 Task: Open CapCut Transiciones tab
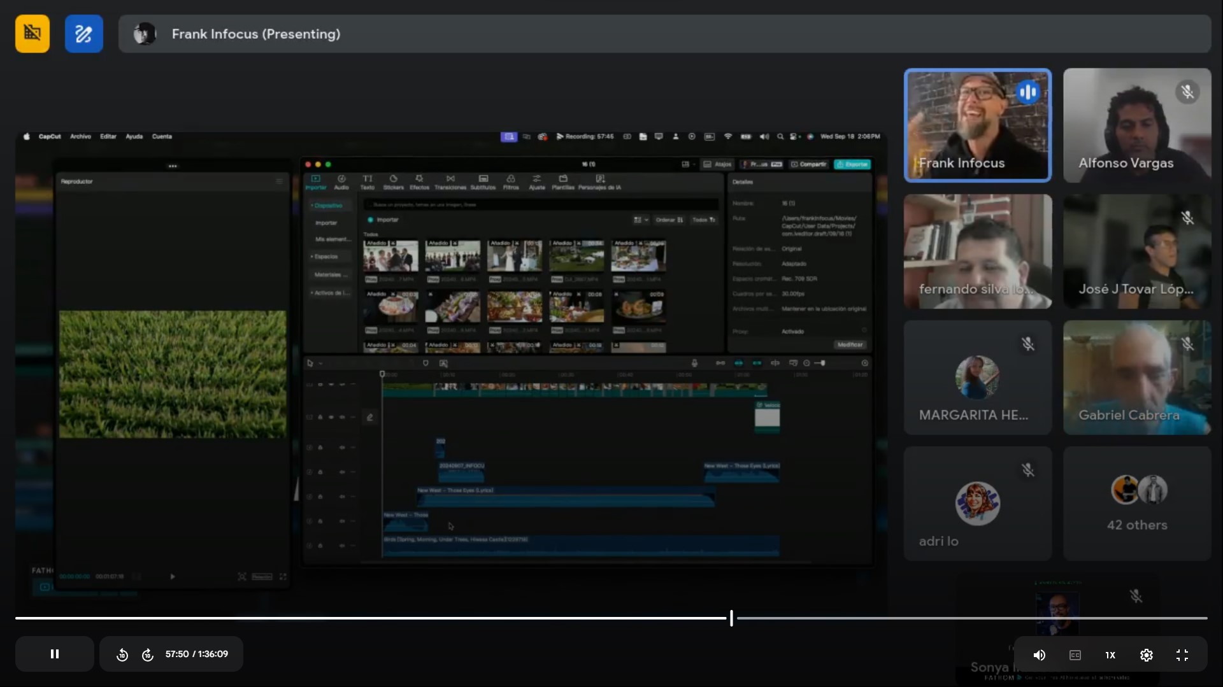coord(450,182)
